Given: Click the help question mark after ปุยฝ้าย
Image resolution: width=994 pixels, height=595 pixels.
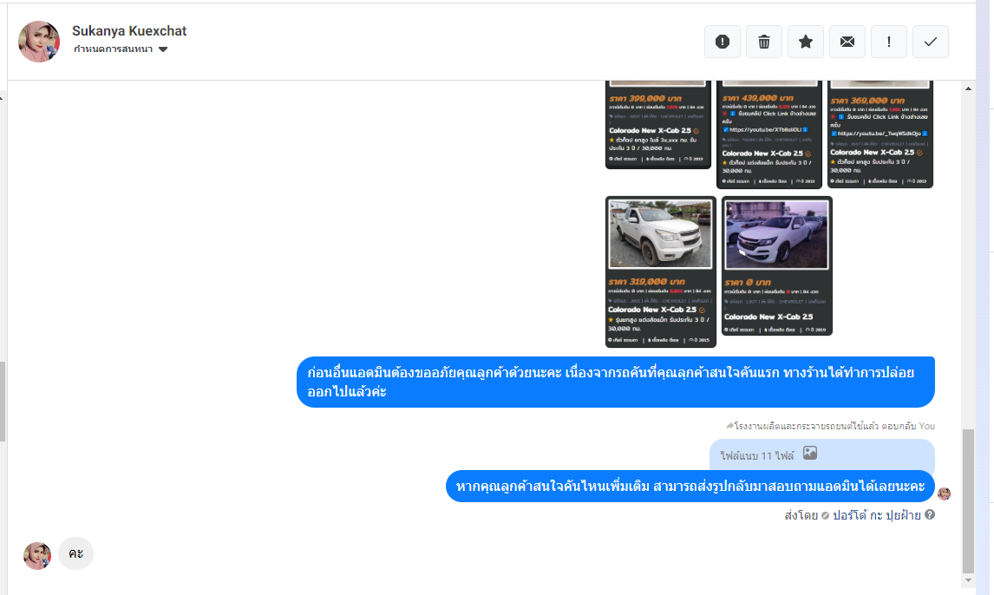Looking at the screenshot, I should coord(930,514).
